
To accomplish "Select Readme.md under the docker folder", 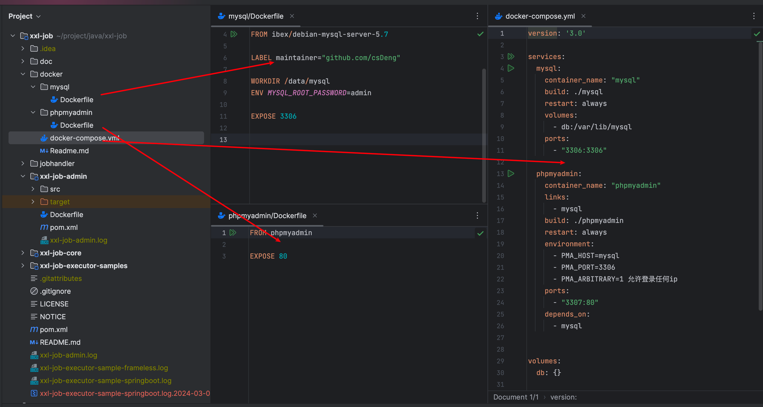I will point(69,151).
